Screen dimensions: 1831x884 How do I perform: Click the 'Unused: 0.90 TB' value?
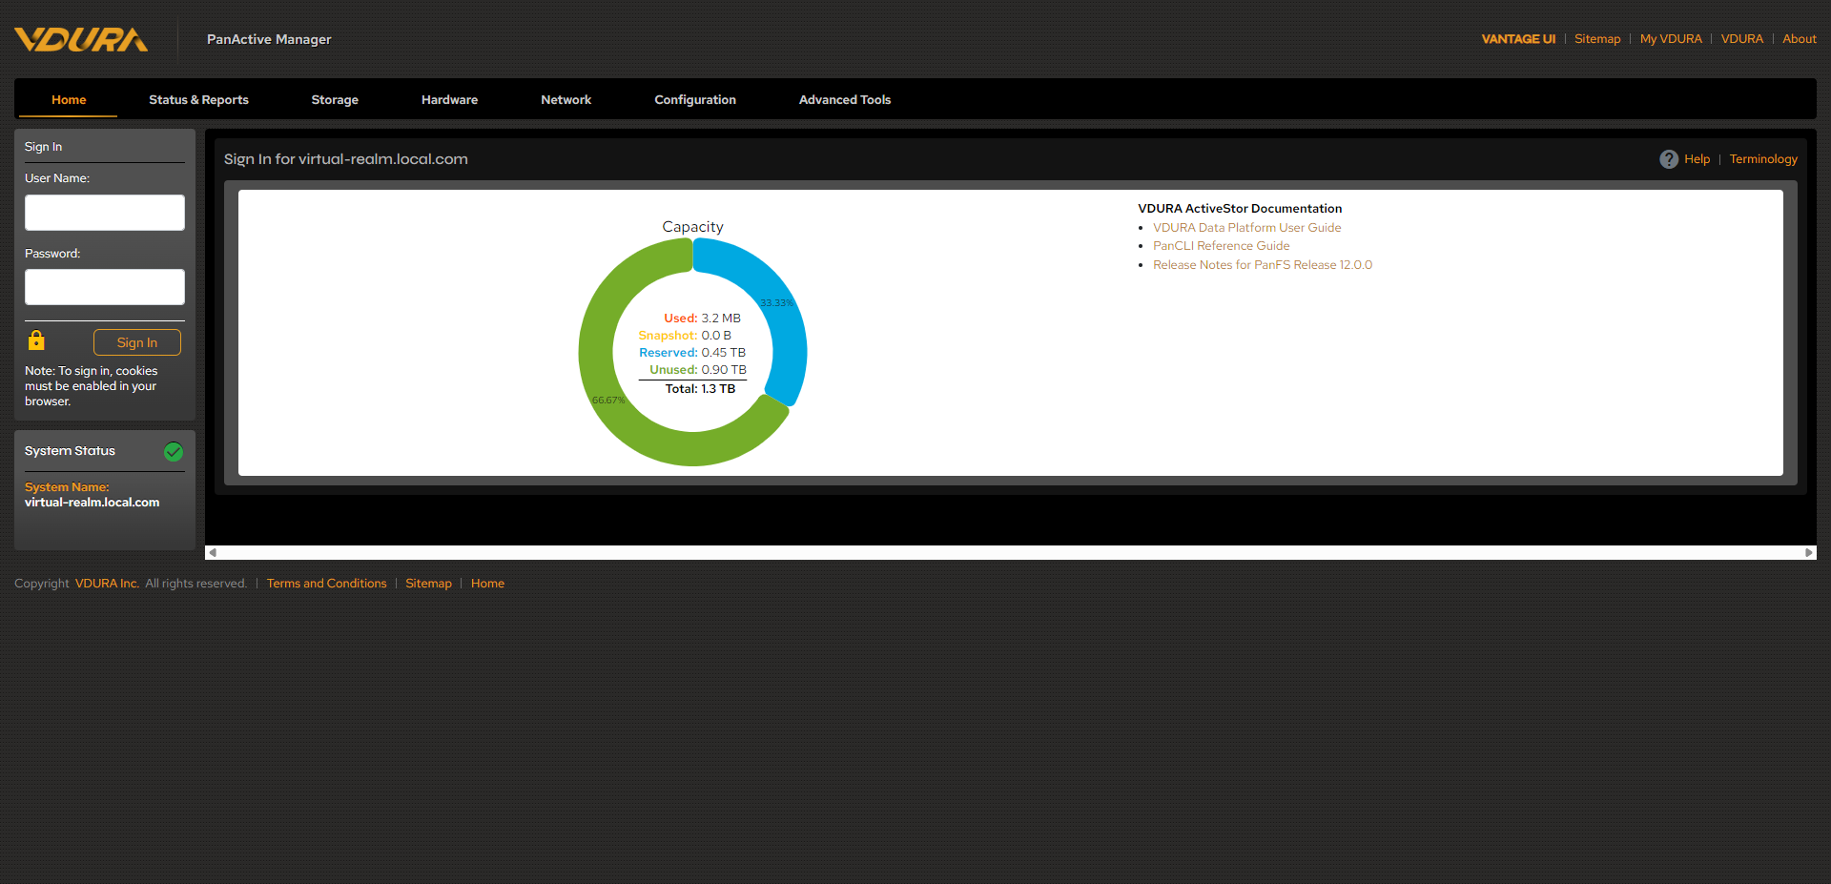pos(698,370)
